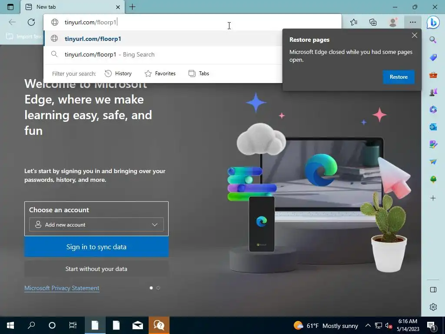Image resolution: width=445 pixels, height=334 pixels.
Task: Open the Mail app on taskbar
Action: [138, 325]
